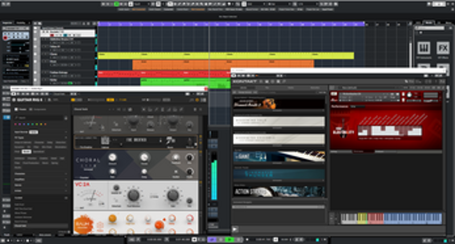Toggle the red record button in the Cubase Inspector

[5, 38]
